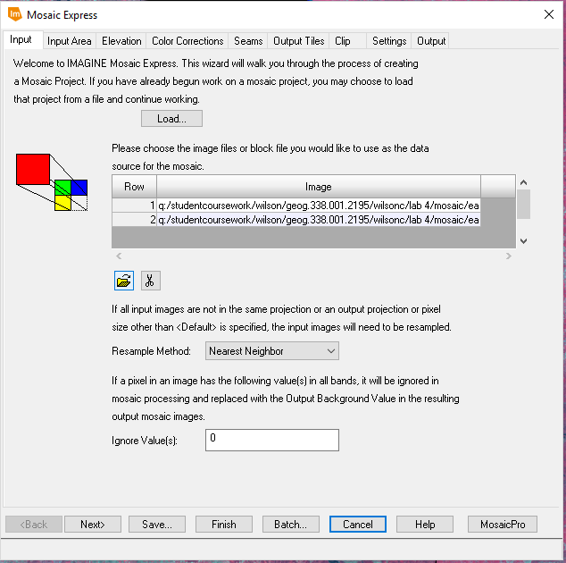
Task: Click the Finish button
Action: click(224, 525)
